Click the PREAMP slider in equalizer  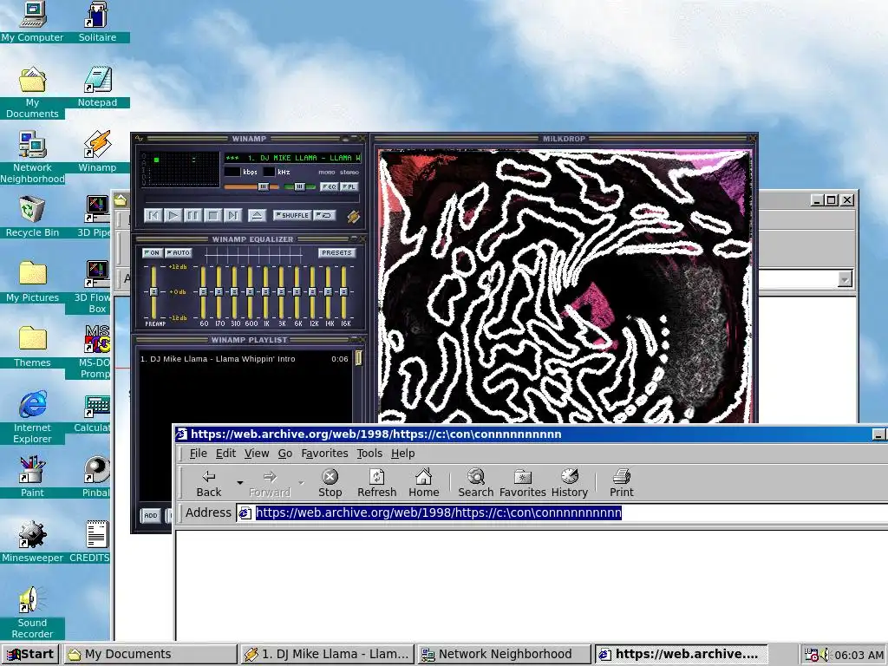(153, 291)
